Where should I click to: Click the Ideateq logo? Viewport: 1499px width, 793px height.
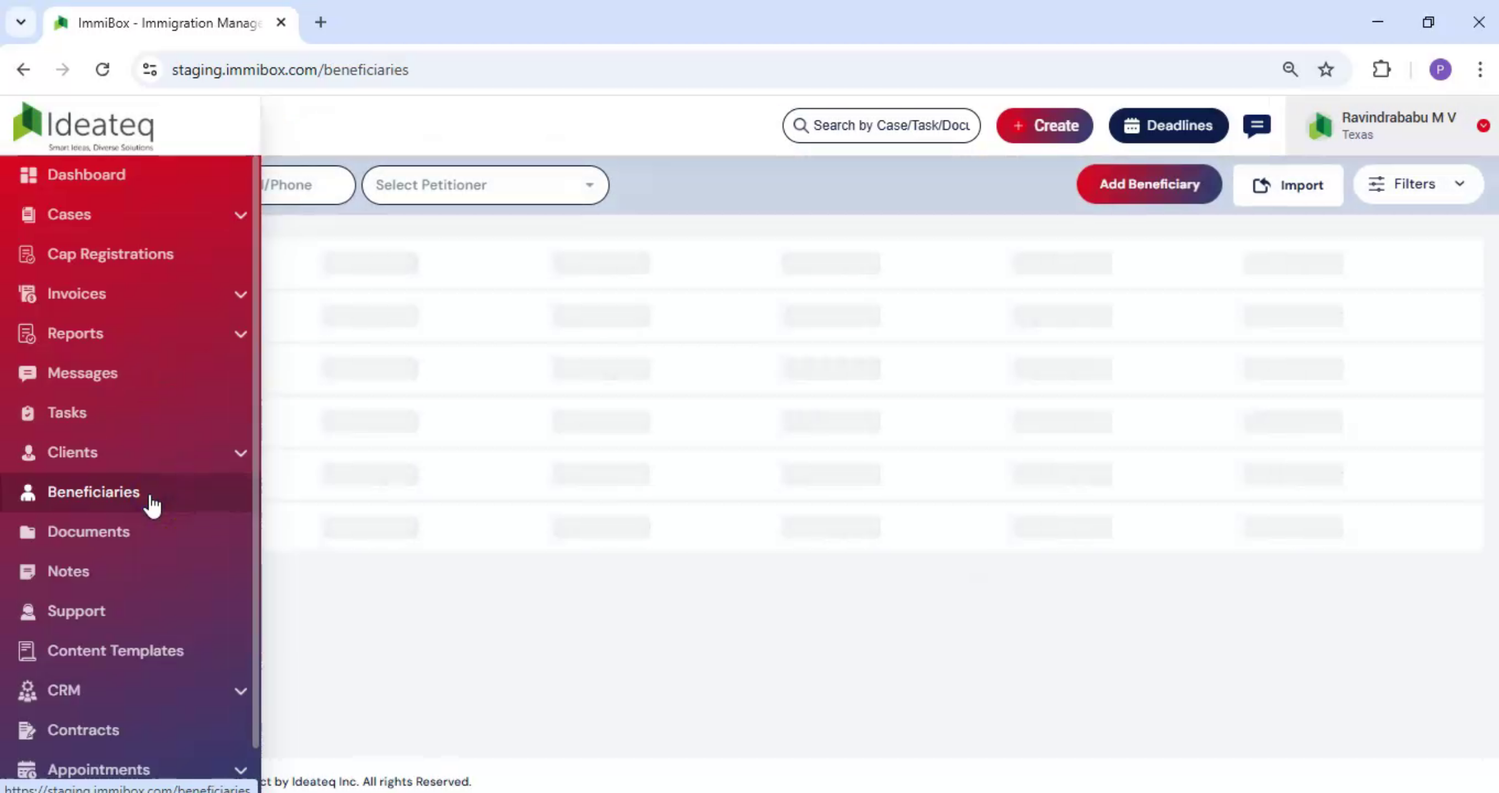(83, 127)
